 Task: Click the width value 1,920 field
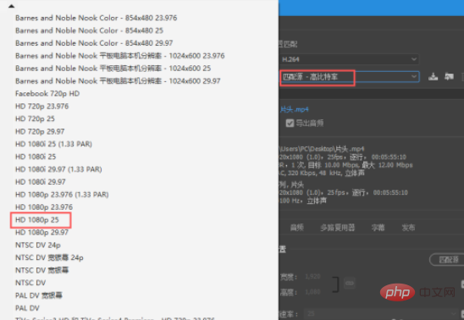pos(312,277)
